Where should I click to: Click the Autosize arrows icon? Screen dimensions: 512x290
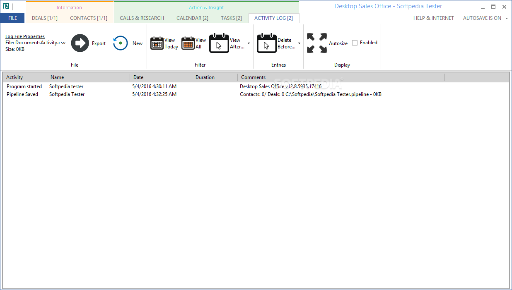tap(317, 43)
